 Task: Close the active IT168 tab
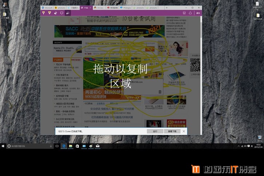coord(91,8)
